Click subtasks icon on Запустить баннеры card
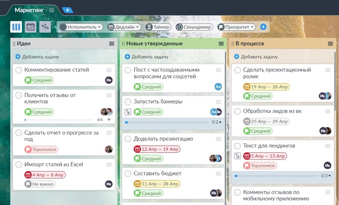This screenshot has width=339, height=205. (x=128, y=112)
